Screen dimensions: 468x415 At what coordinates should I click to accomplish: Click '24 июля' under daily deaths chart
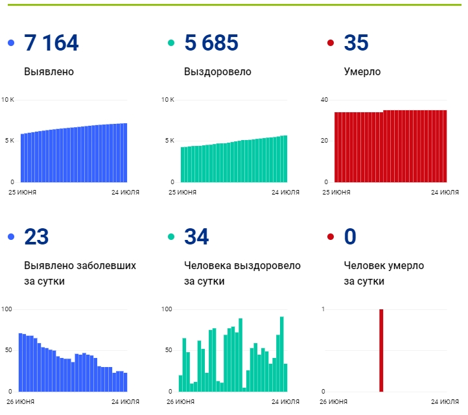pyautogui.click(x=445, y=402)
